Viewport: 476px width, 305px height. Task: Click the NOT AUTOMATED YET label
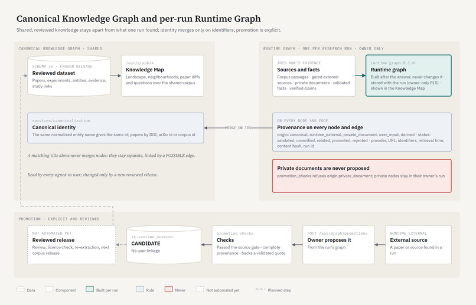(x=52, y=234)
